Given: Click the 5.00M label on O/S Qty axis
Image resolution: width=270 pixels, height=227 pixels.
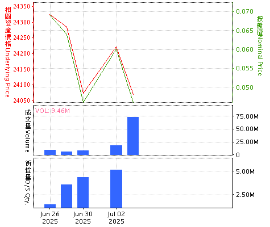Looking at the screenshot, I should 245,171.
